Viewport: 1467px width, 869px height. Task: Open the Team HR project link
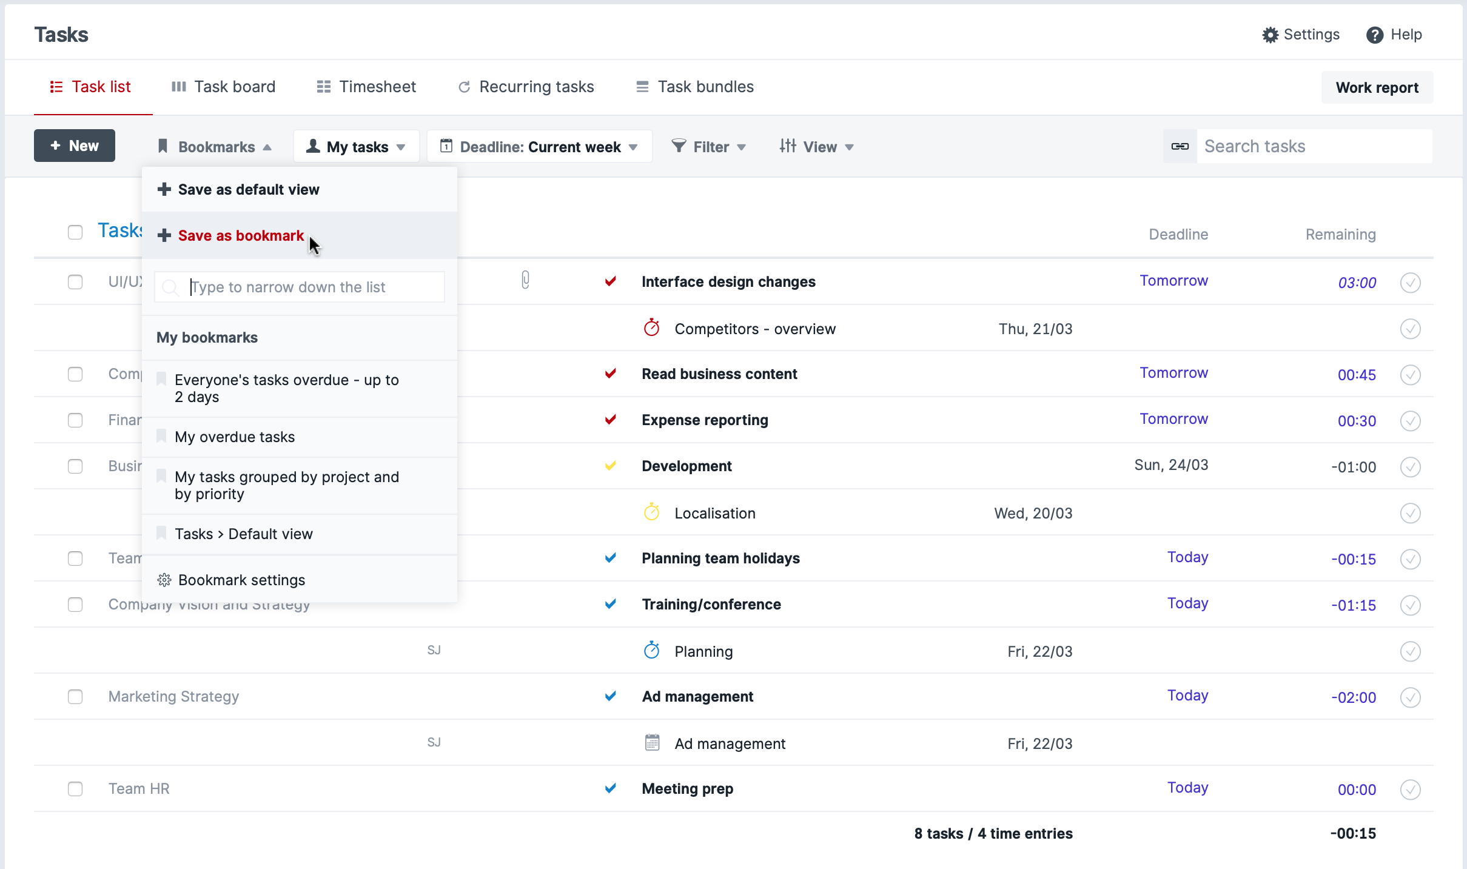tap(139, 789)
